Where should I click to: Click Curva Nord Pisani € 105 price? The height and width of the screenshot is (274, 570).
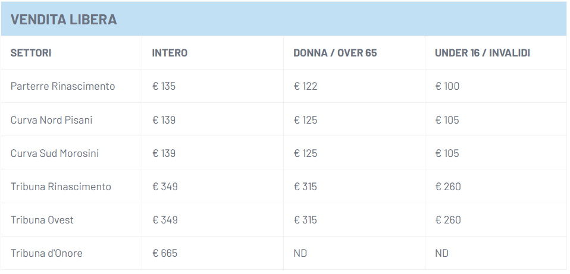(447, 120)
